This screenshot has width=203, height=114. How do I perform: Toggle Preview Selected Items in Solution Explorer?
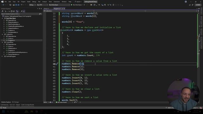tap(24, 11)
